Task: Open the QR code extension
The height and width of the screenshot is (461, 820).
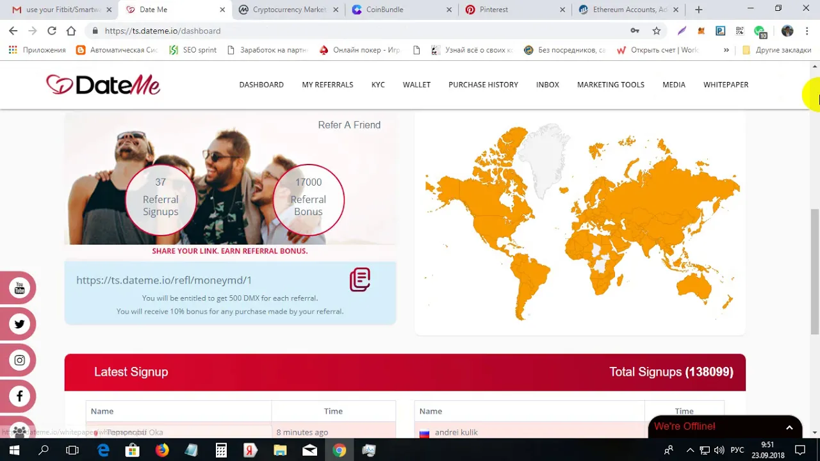Action: pos(739,31)
